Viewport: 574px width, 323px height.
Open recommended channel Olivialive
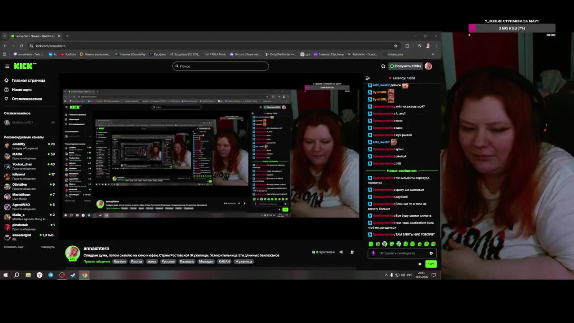pyautogui.click(x=29, y=186)
